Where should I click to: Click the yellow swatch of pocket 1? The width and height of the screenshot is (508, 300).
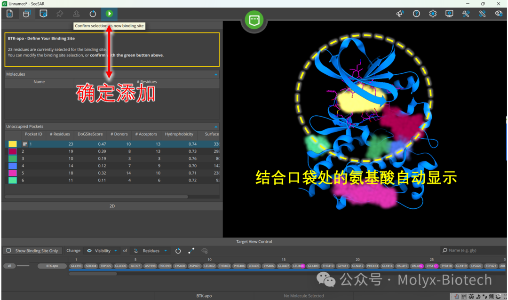point(13,144)
